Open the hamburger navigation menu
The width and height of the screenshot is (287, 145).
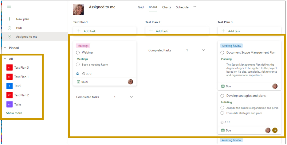[x=9, y=6]
